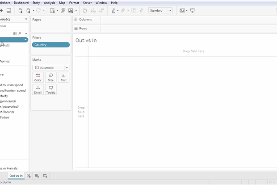277x185 pixels.
Task: Click the Presentation Mode monitor icon
Action: [193, 10]
